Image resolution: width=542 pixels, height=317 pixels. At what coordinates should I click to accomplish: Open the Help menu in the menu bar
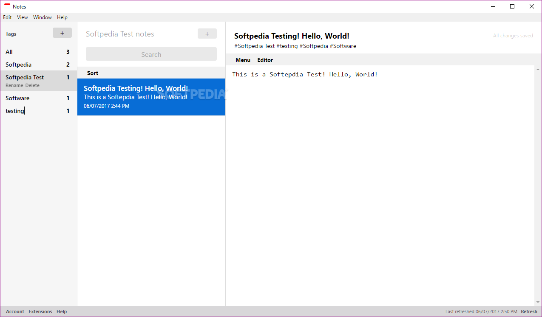coord(62,17)
